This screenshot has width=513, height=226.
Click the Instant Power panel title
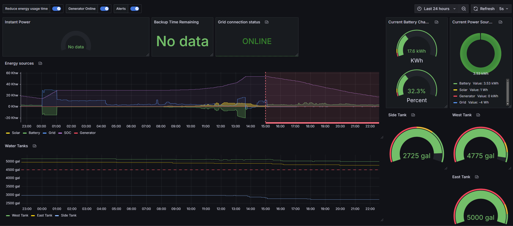click(18, 22)
